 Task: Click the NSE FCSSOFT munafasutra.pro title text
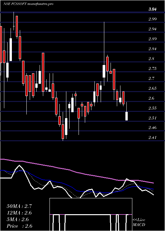tap(28, 4)
